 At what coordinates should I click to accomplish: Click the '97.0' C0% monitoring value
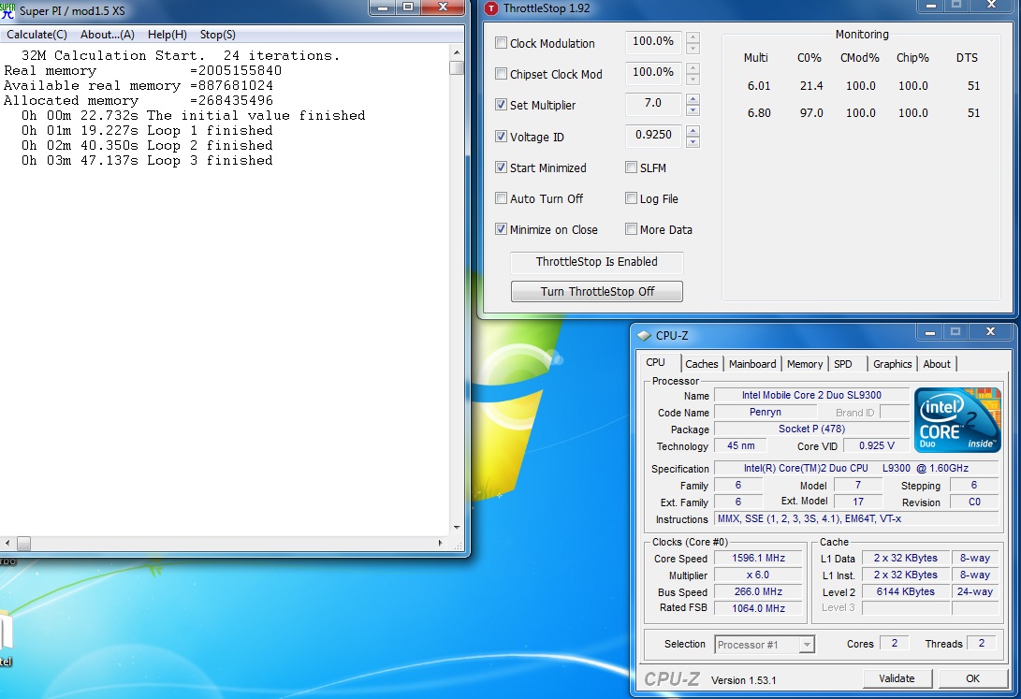[811, 112]
